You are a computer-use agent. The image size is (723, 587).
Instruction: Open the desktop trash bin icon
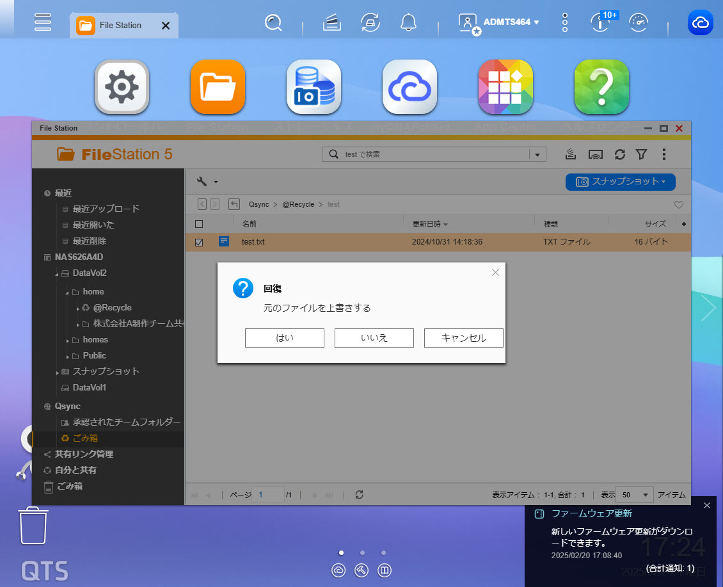pyautogui.click(x=33, y=526)
